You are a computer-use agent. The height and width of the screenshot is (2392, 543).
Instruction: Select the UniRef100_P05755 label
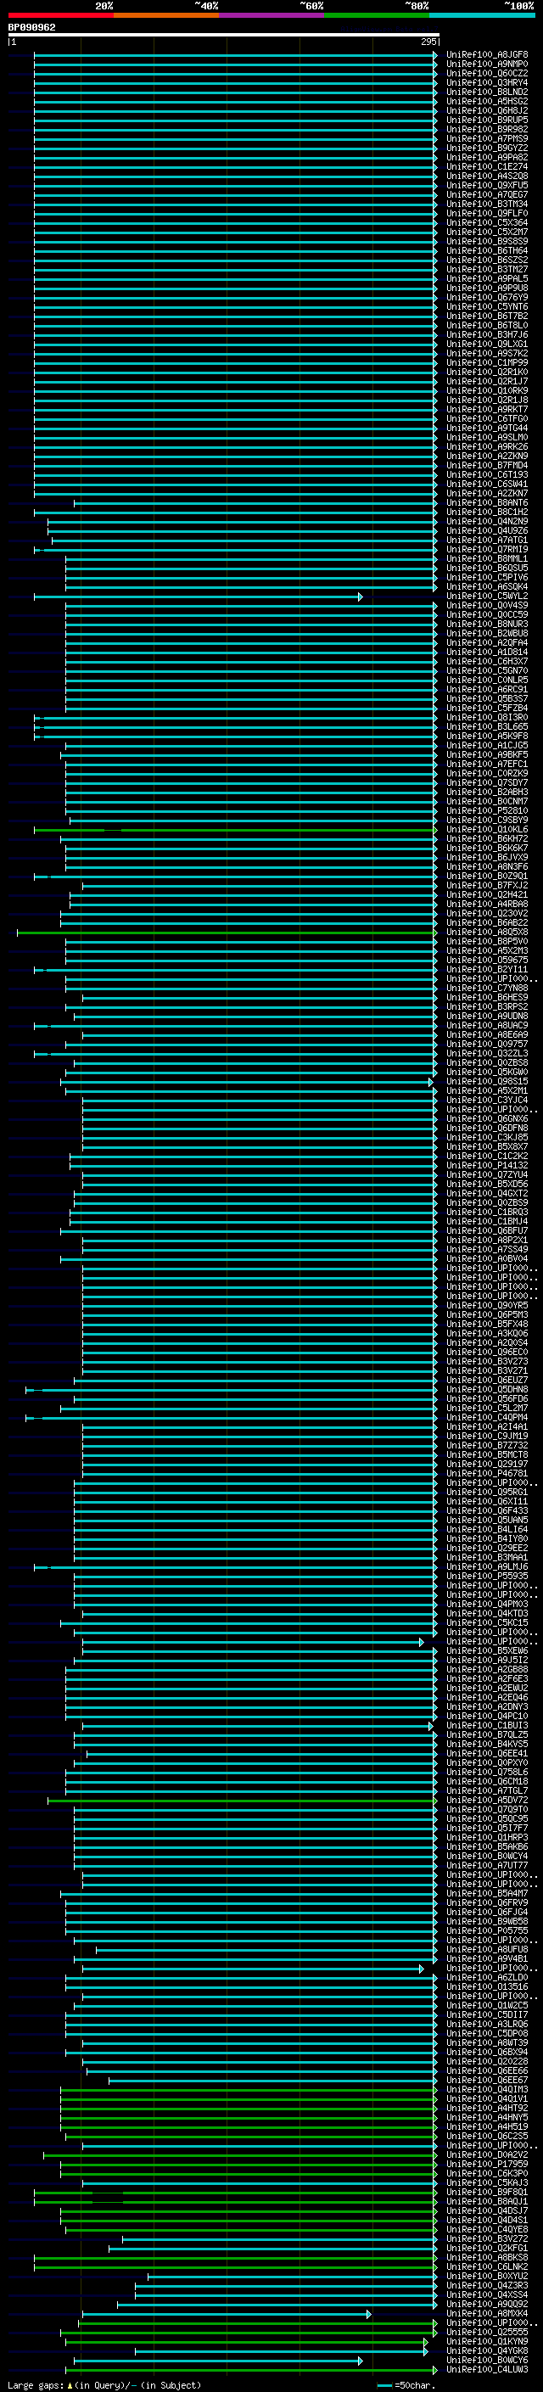tap(486, 1930)
